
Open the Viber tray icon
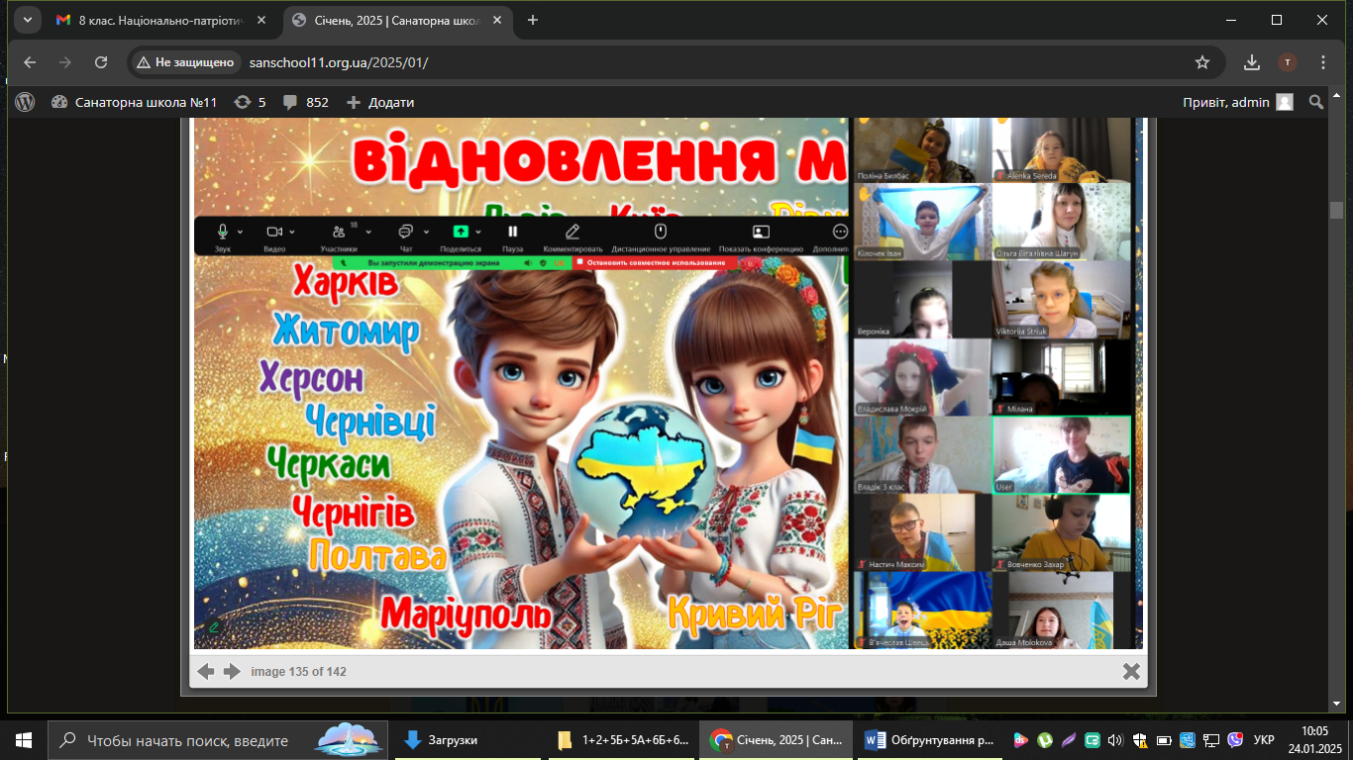(x=1235, y=740)
